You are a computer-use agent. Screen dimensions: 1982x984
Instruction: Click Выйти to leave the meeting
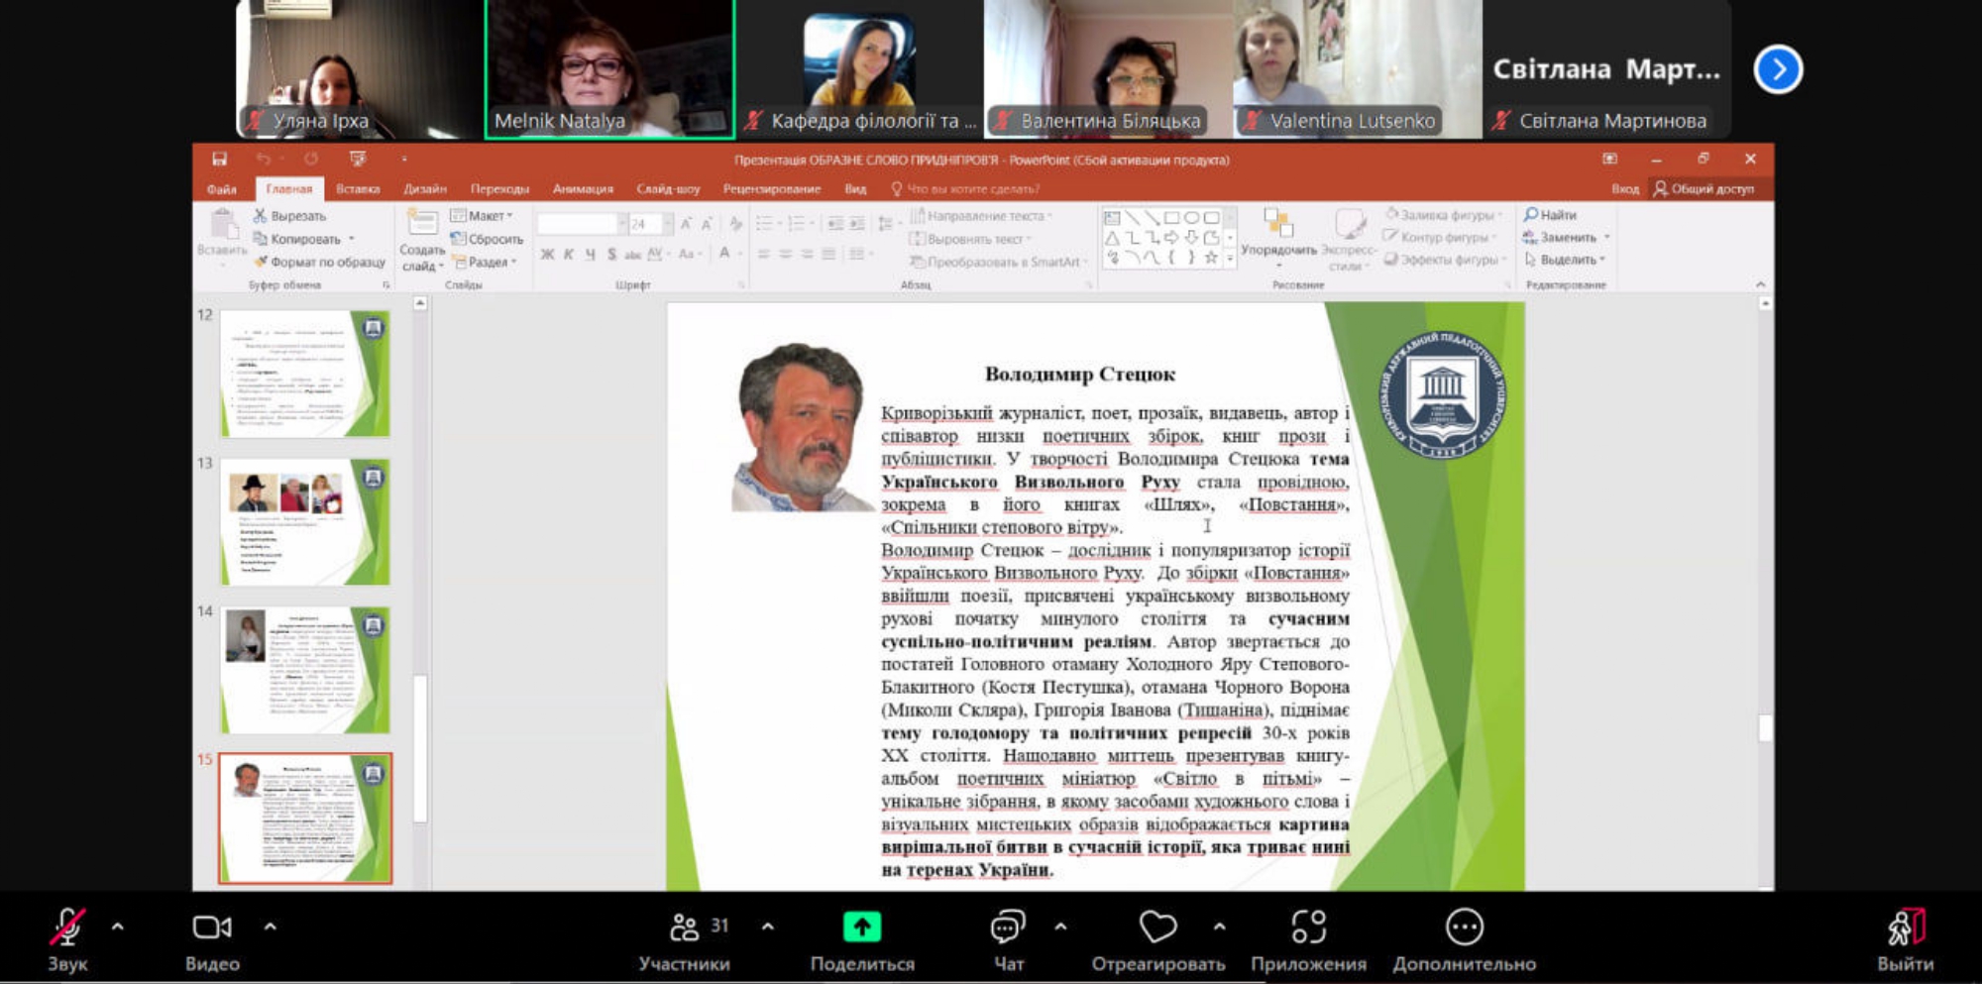click(1905, 938)
